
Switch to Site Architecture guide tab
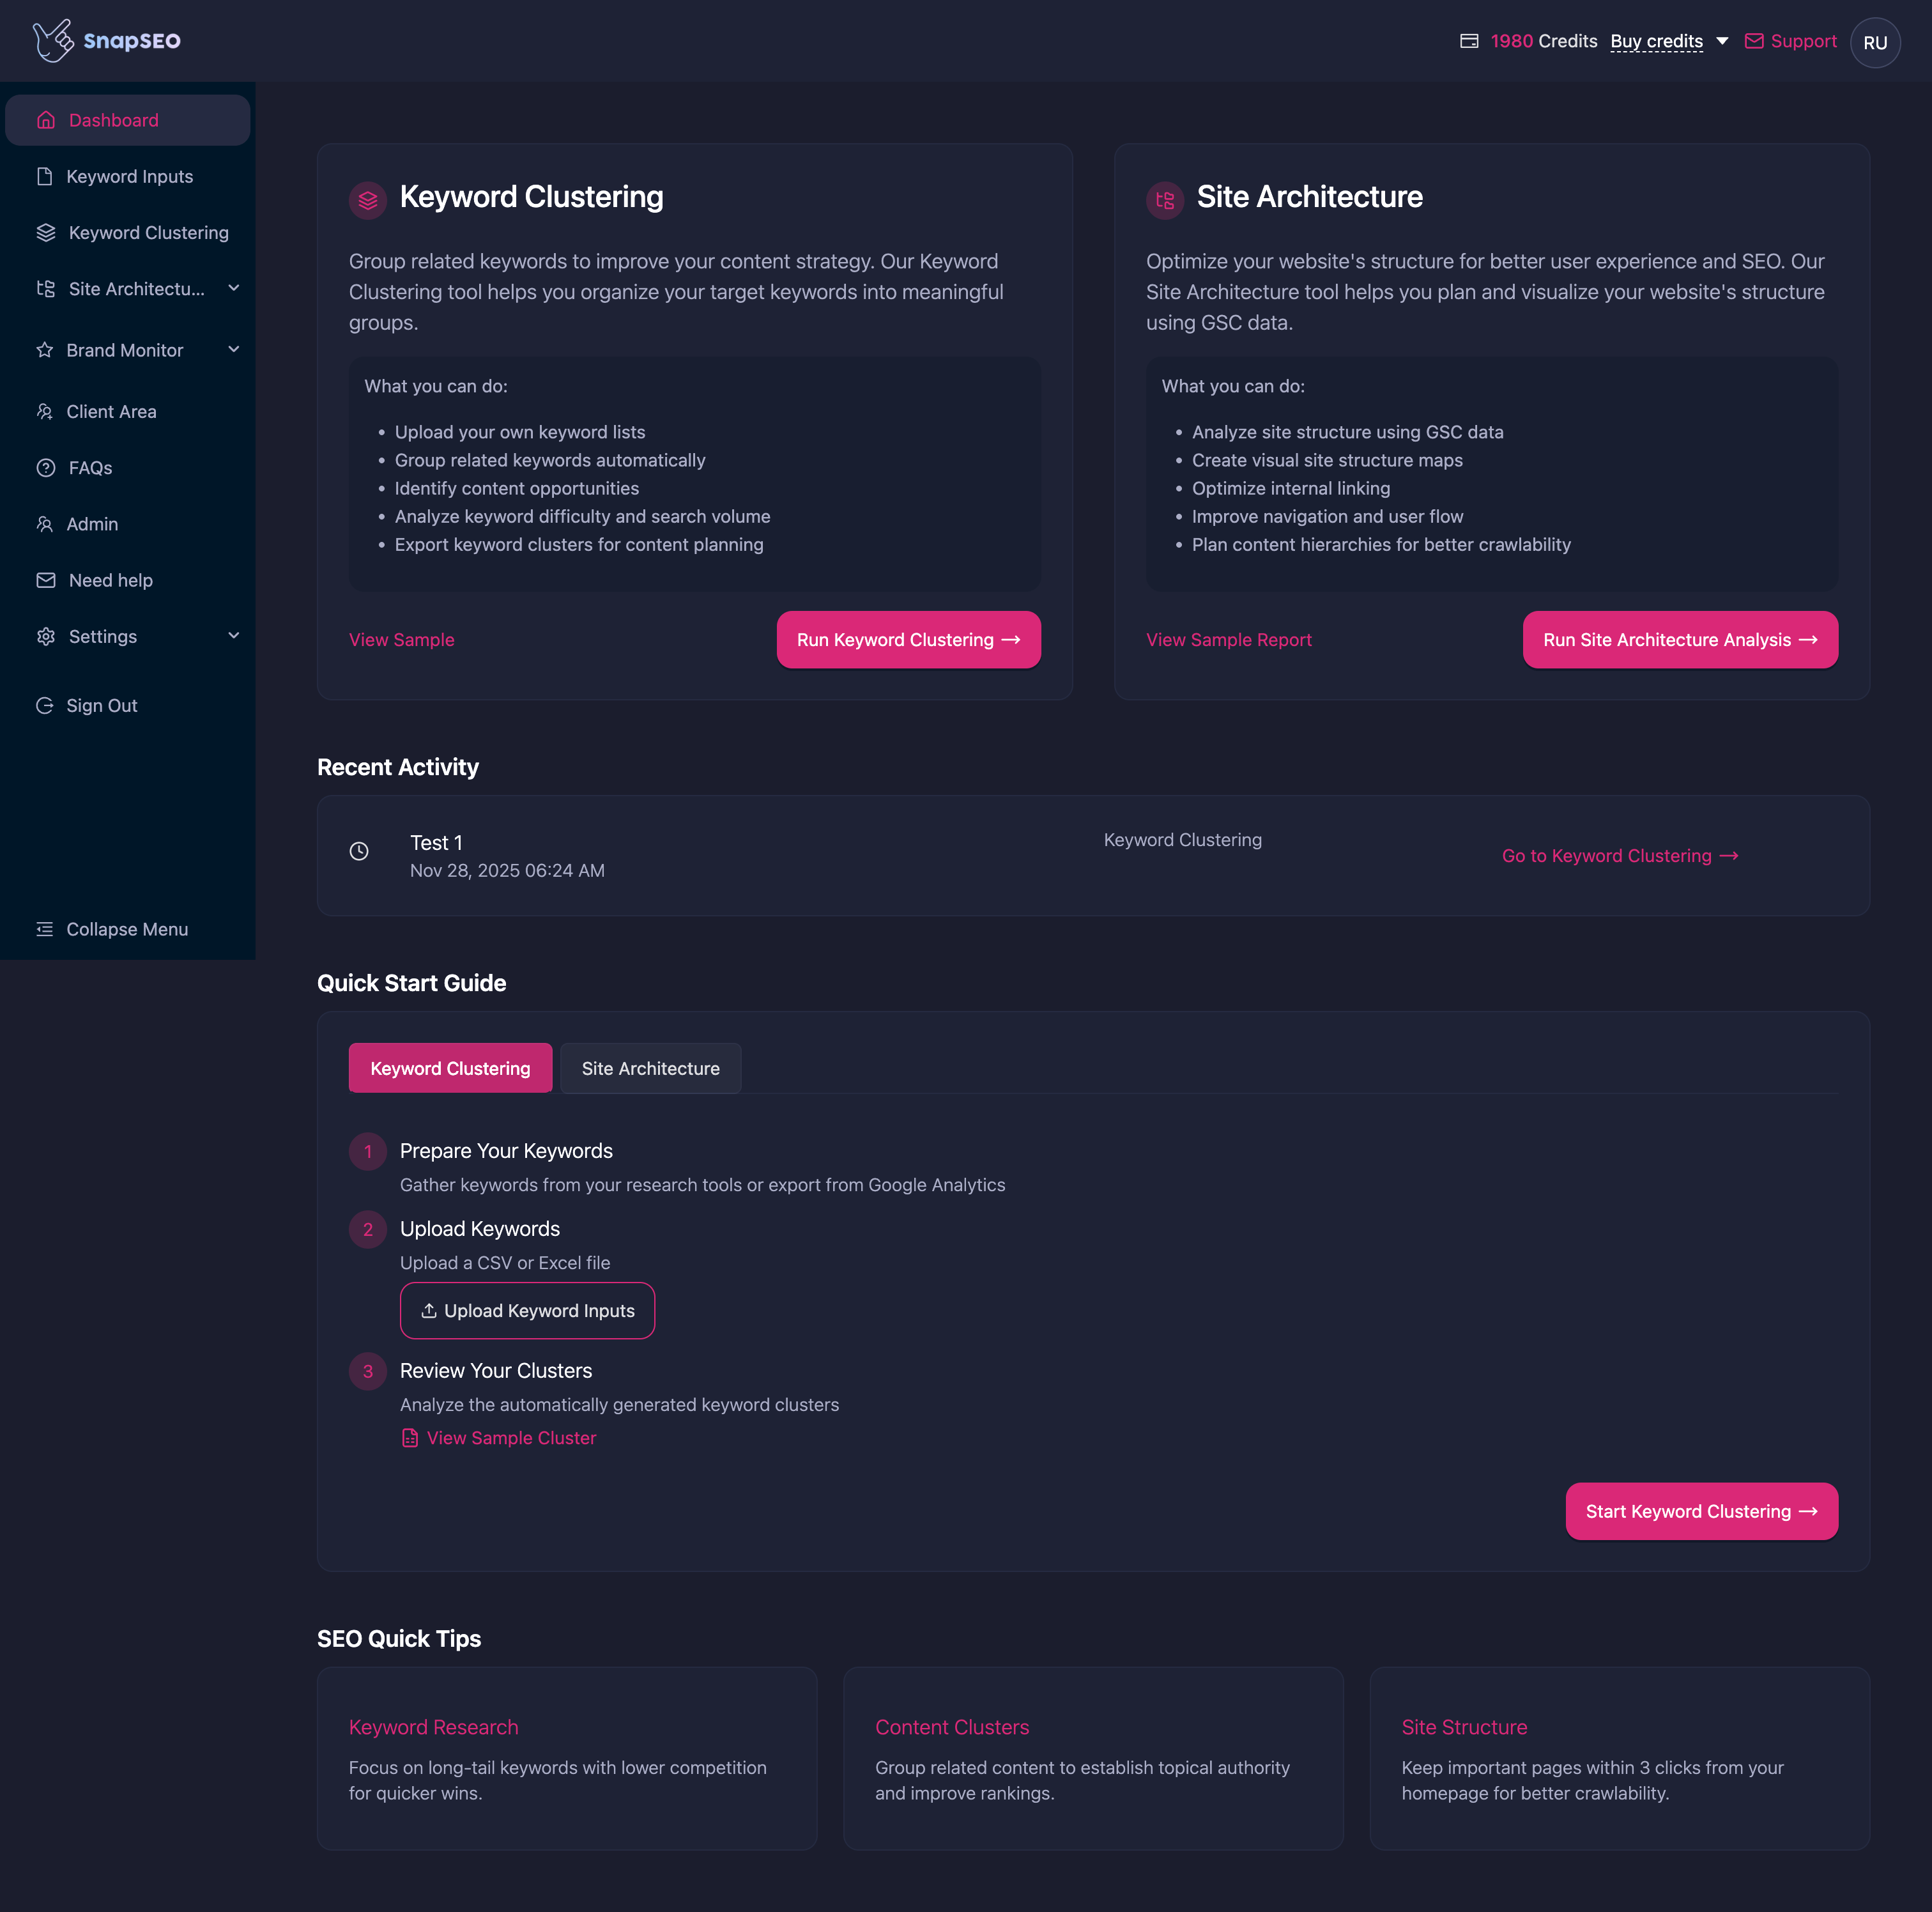[651, 1068]
